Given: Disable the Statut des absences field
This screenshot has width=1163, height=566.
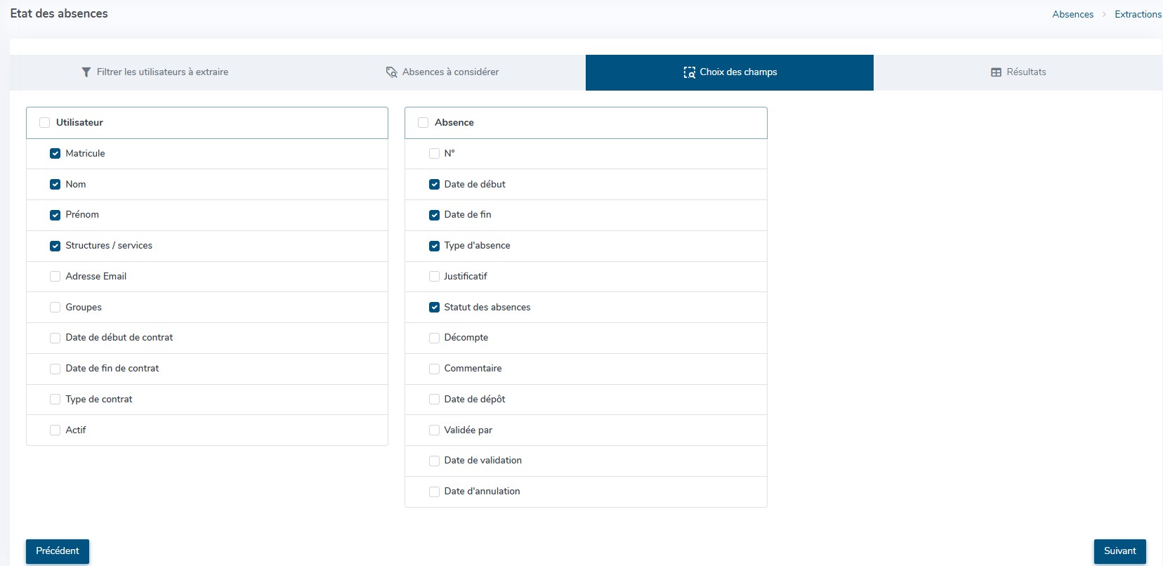Looking at the screenshot, I should [x=434, y=308].
